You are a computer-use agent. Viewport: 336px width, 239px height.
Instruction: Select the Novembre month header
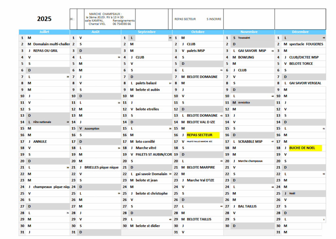click(249, 32)
